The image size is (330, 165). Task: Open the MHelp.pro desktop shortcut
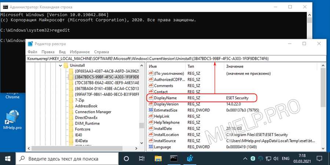coord(12,120)
